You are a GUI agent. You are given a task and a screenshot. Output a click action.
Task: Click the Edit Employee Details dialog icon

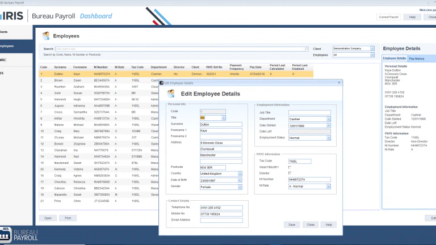(x=171, y=94)
